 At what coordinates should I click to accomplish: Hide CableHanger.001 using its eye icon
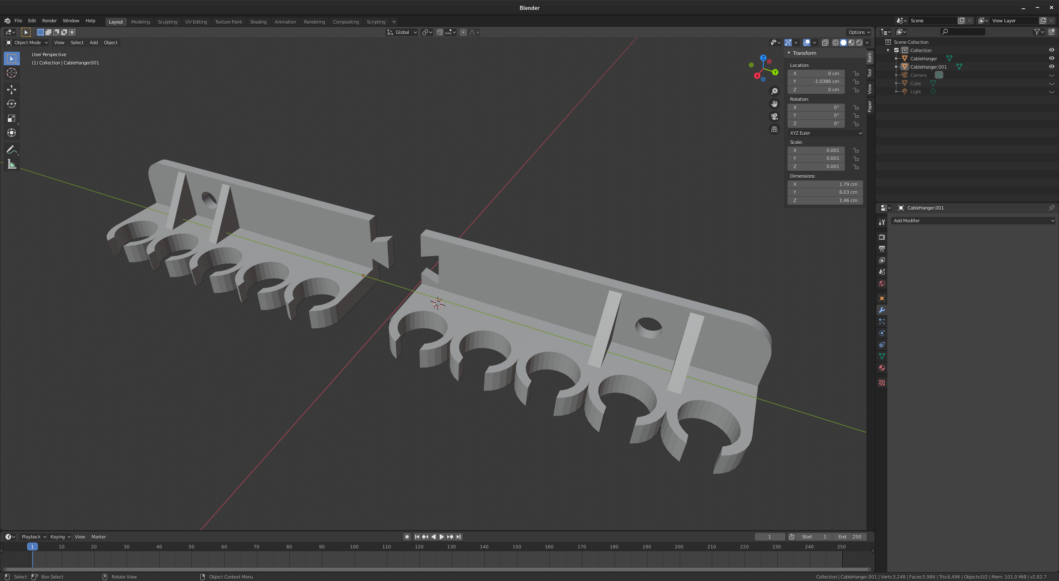coord(1051,67)
